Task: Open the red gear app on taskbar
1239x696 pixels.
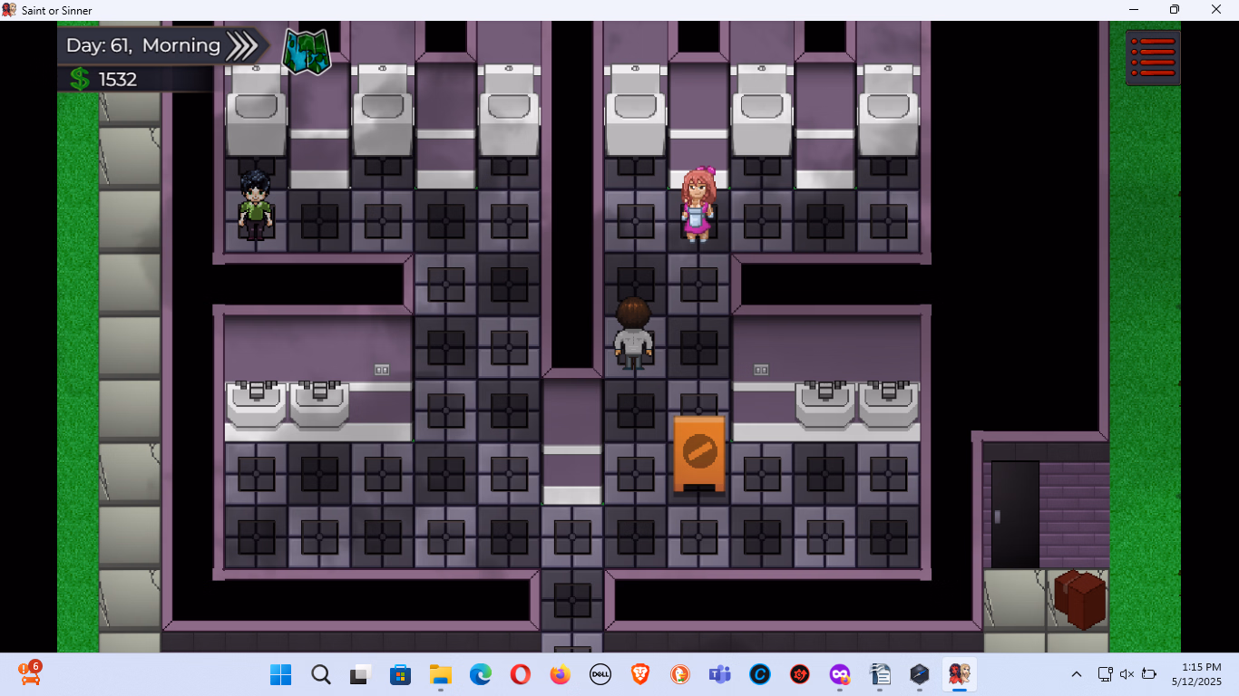Action: (x=799, y=674)
